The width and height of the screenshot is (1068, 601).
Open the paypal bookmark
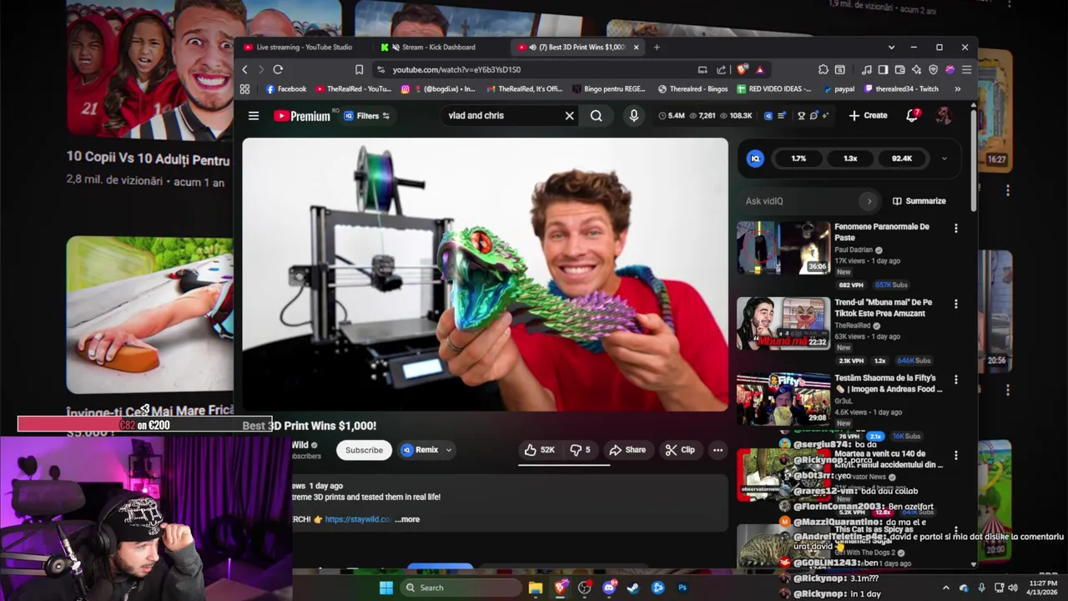(x=839, y=88)
